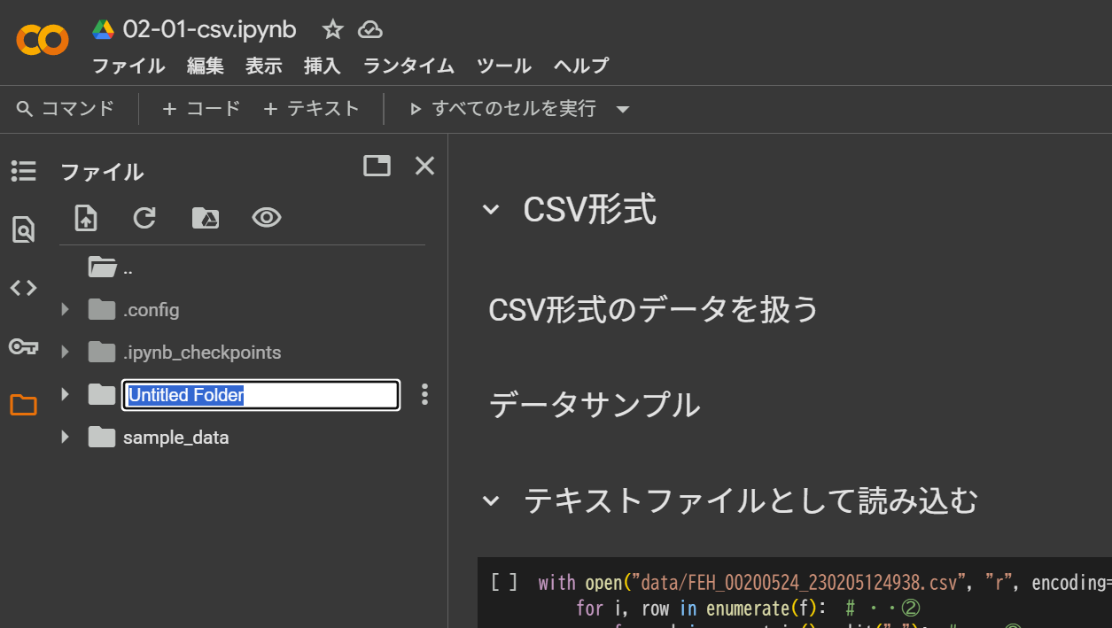Star the 02-01-csv.ipynb notebook
Screen dimensions: 1112x628
pos(332,30)
